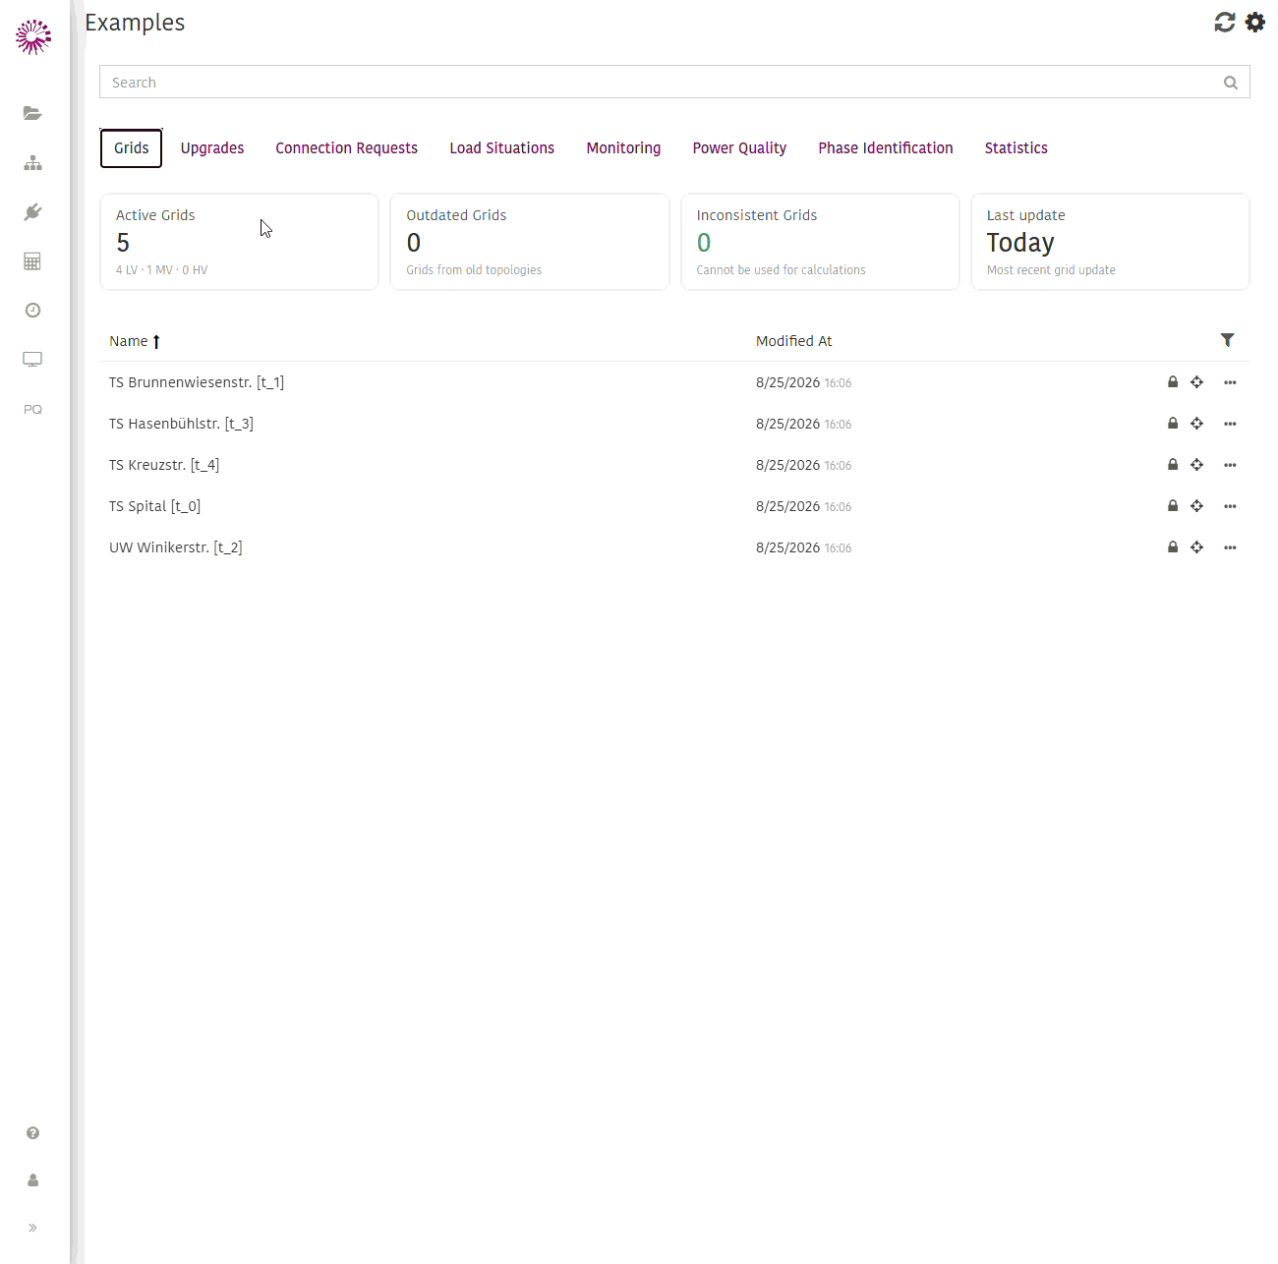Image resolution: width=1278 pixels, height=1264 pixels.
Task: Click the crosshair icon for TS Spital
Action: click(1196, 506)
